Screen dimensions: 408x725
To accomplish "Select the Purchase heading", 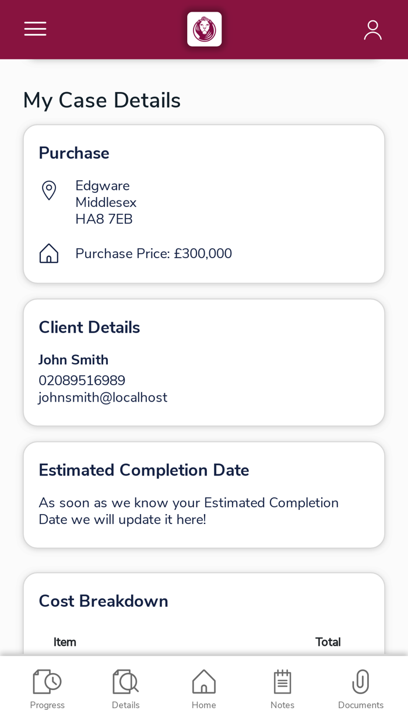I will coord(74,153).
